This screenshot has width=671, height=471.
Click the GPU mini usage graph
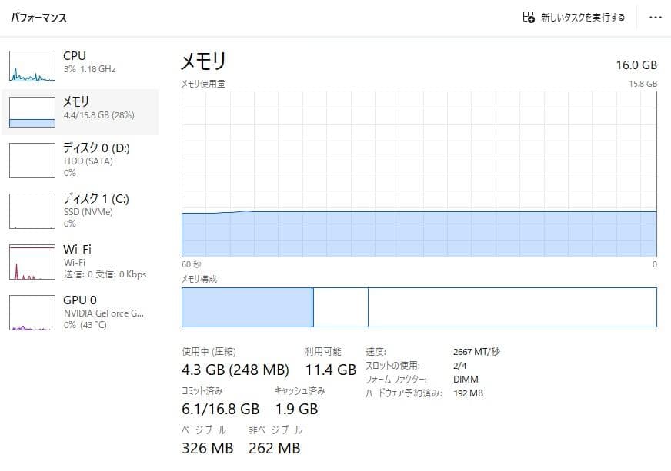click(x=32, y=313)
